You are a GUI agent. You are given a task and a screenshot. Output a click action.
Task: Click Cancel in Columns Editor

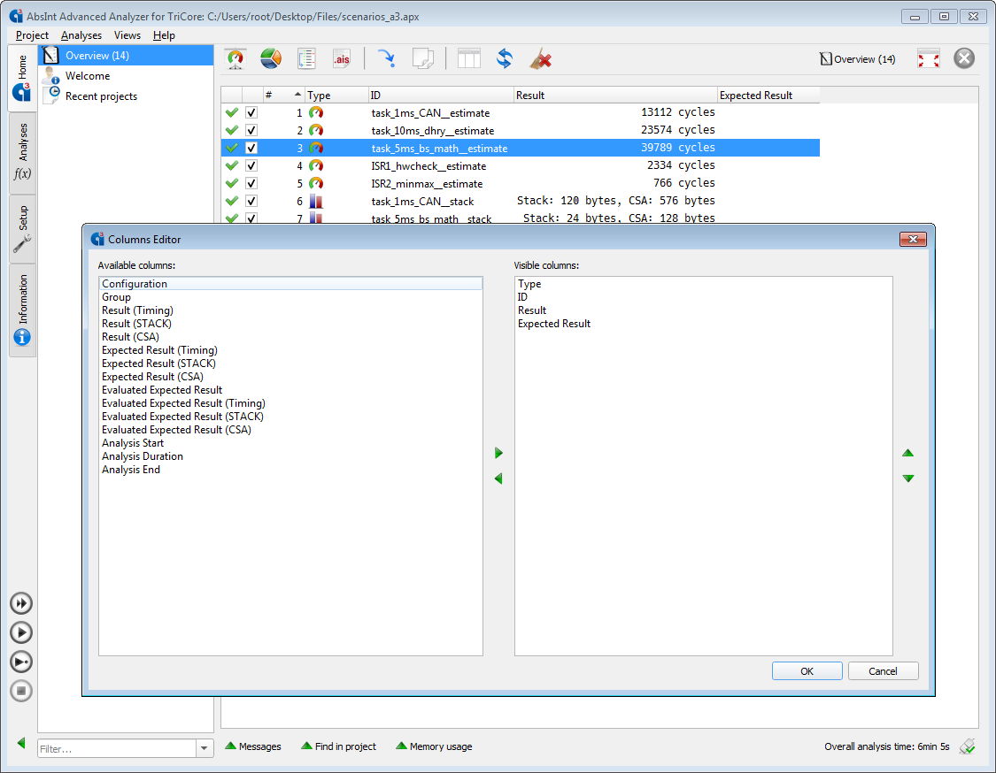click(x=883, y=670)
